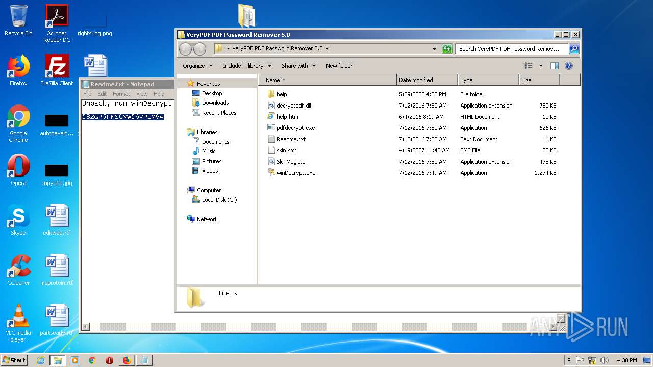The height and width of the screenshot is (367, 653).
Task: Open Notepad Help menu
Action: coord(159,94)
